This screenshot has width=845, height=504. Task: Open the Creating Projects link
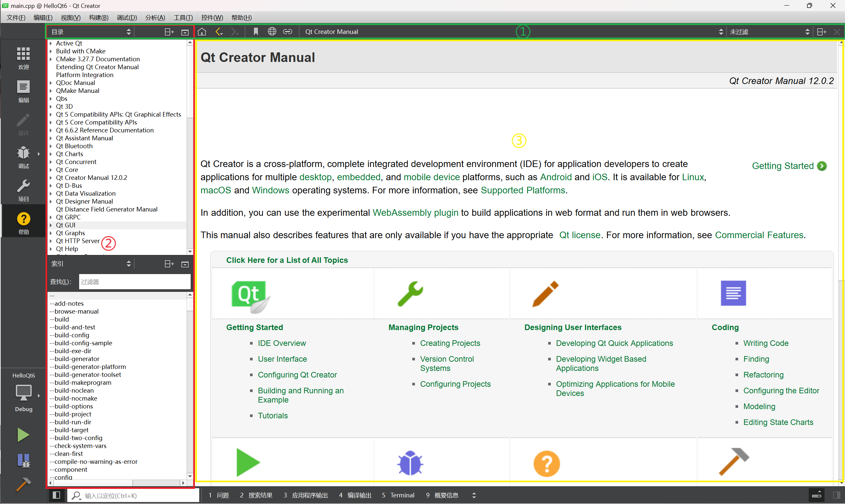click(x=450, y=343)
